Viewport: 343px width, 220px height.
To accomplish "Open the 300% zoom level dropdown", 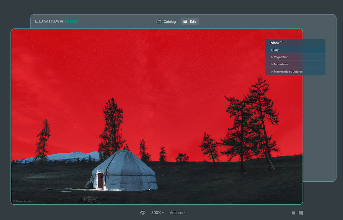I will point(157,212).
